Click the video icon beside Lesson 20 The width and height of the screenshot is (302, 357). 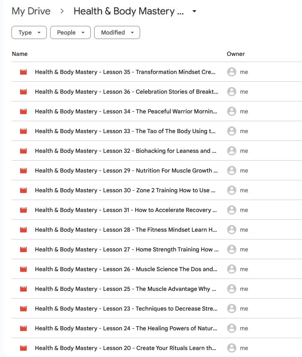pos(23,348)
